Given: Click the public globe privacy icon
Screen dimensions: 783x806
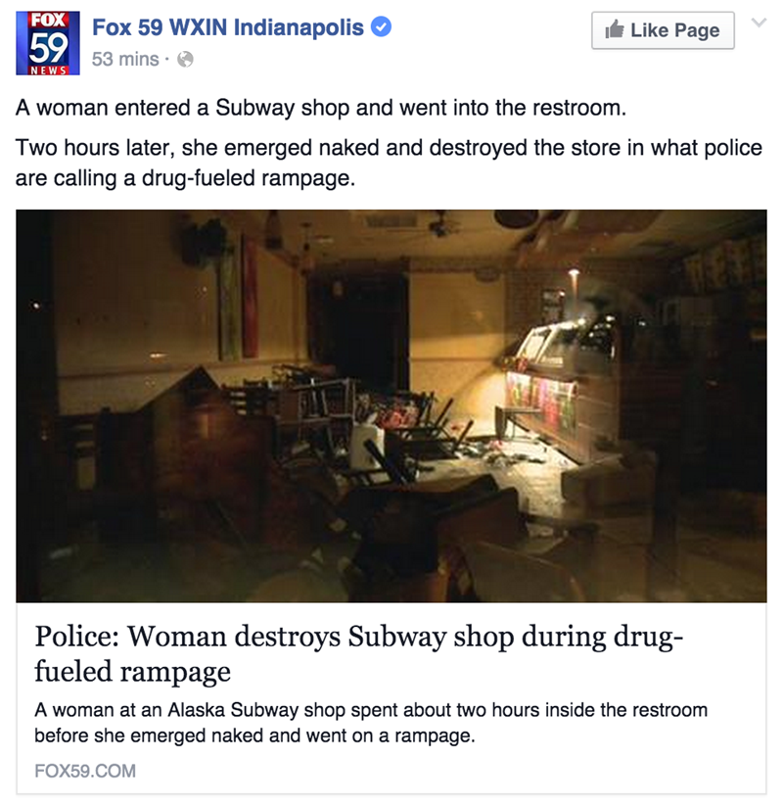Looking at the screenshot, I should 185,60.
